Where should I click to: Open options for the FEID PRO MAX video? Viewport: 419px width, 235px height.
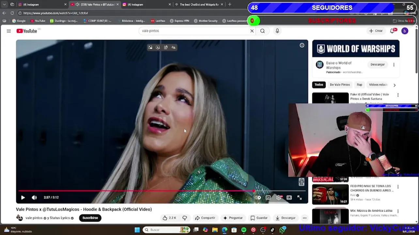click(398, 187)
